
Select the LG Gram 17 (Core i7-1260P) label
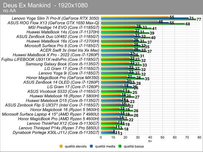tap(73, 87)
